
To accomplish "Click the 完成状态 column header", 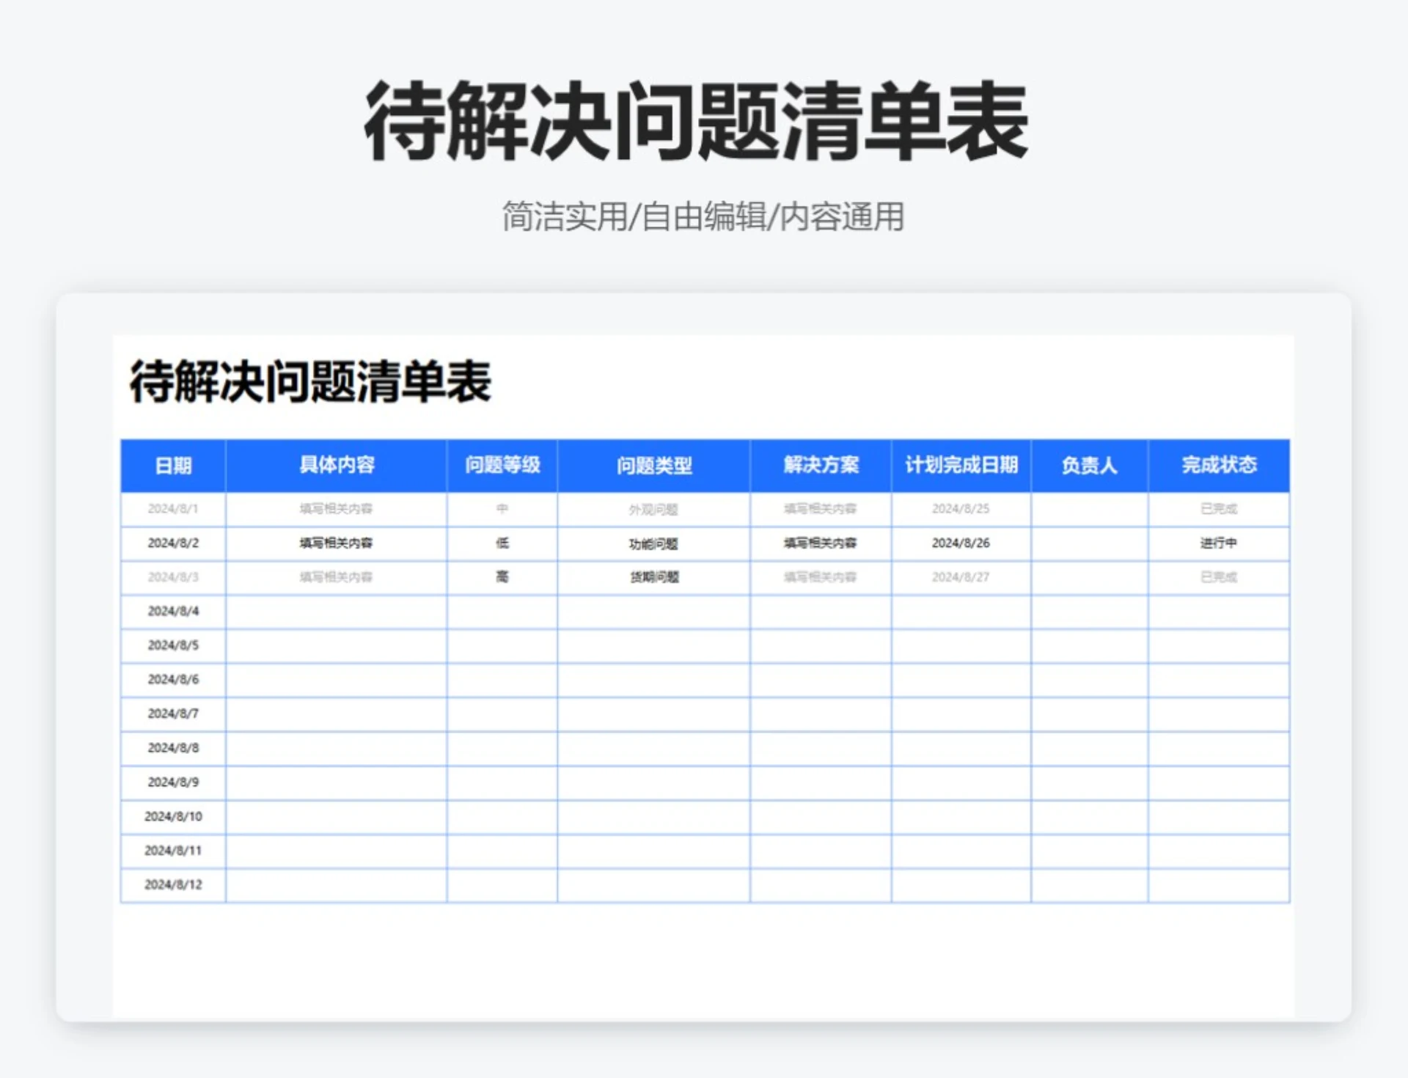I will point(1217,466).
